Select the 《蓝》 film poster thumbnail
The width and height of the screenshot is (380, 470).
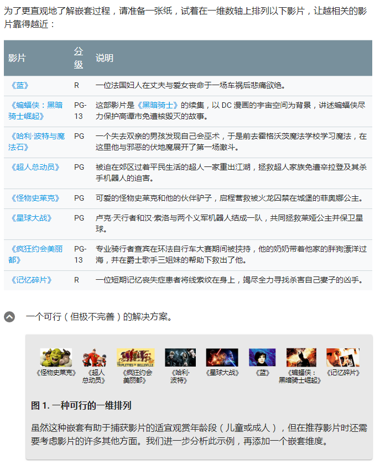point(262,357)
